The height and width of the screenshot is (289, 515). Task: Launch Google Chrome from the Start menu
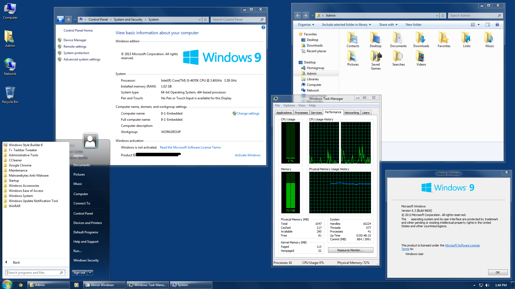pos(20,165)
